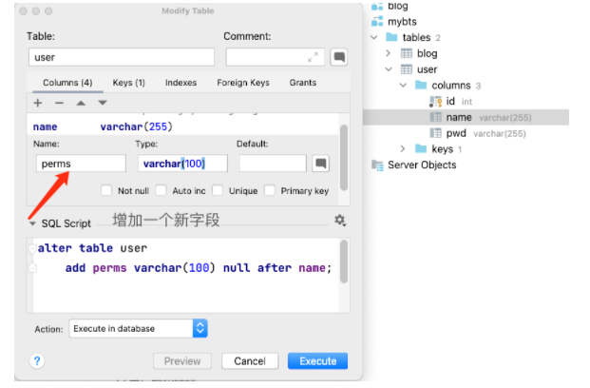Image resolution: width=590 pixels, height=388 pixels.
Task: Click the mybts schema label
Action: pyautogui.click(x=402, y=22)
